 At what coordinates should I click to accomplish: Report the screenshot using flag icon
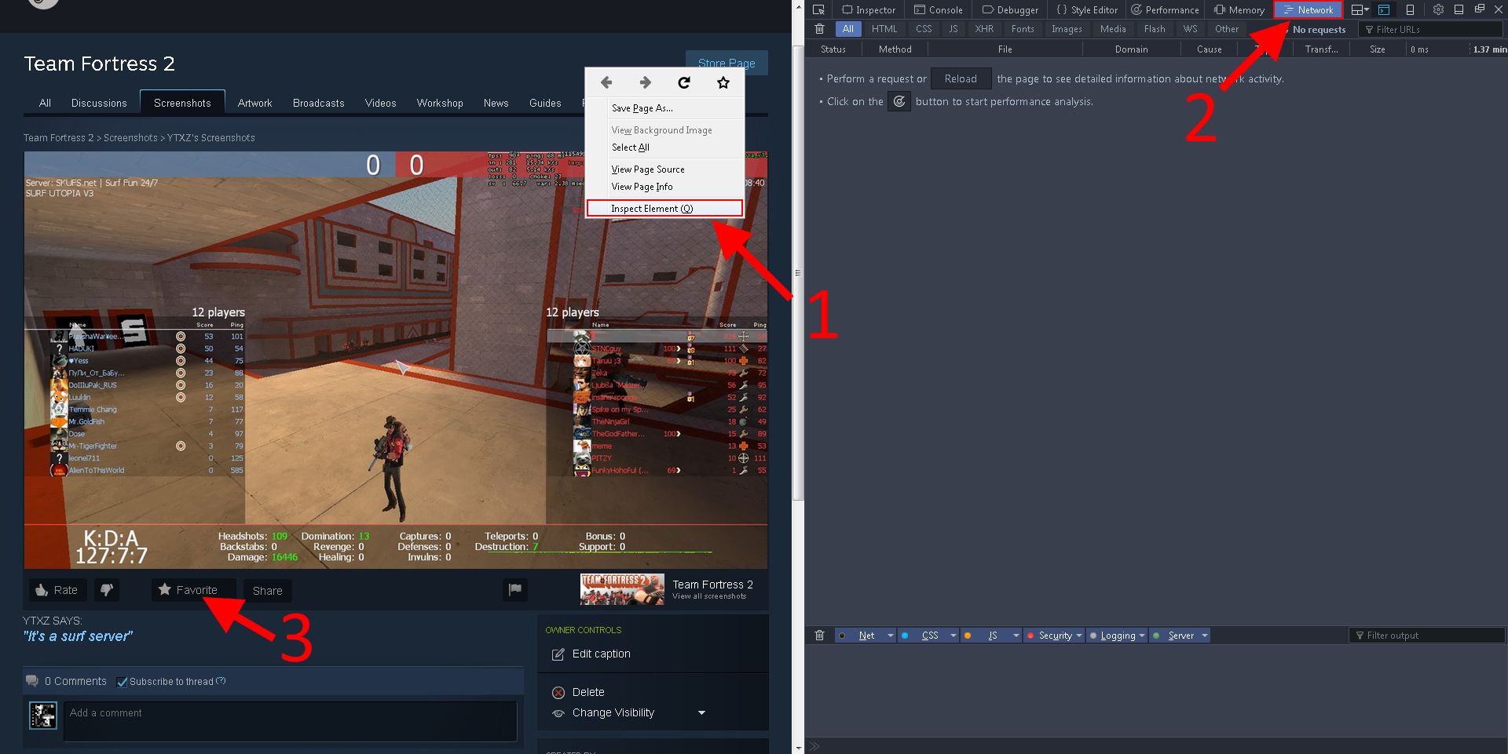tap(515, 590)
